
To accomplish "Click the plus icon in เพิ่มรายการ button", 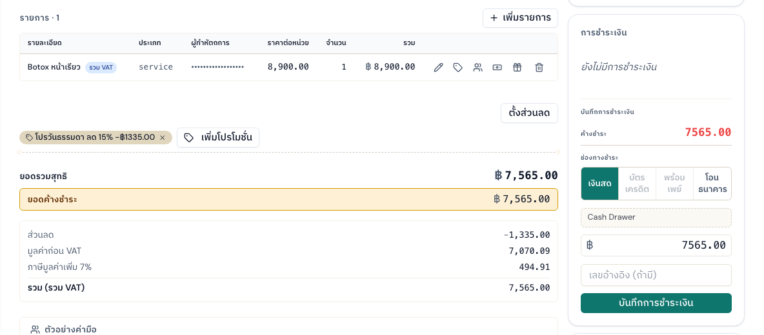I will point(494,18).
